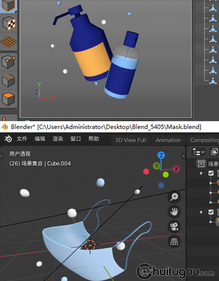Open the outliner display mode dropdown

199,152
